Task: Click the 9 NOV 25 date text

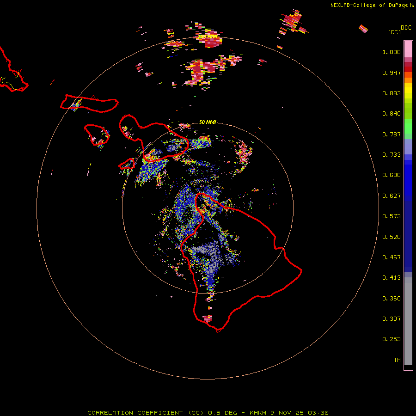Action: (288, 413)
